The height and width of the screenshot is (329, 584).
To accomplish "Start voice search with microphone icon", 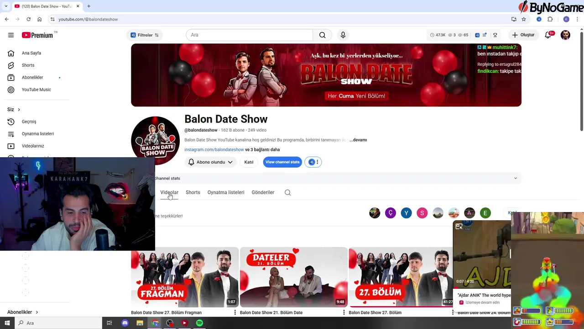I will tap(343, 35).
